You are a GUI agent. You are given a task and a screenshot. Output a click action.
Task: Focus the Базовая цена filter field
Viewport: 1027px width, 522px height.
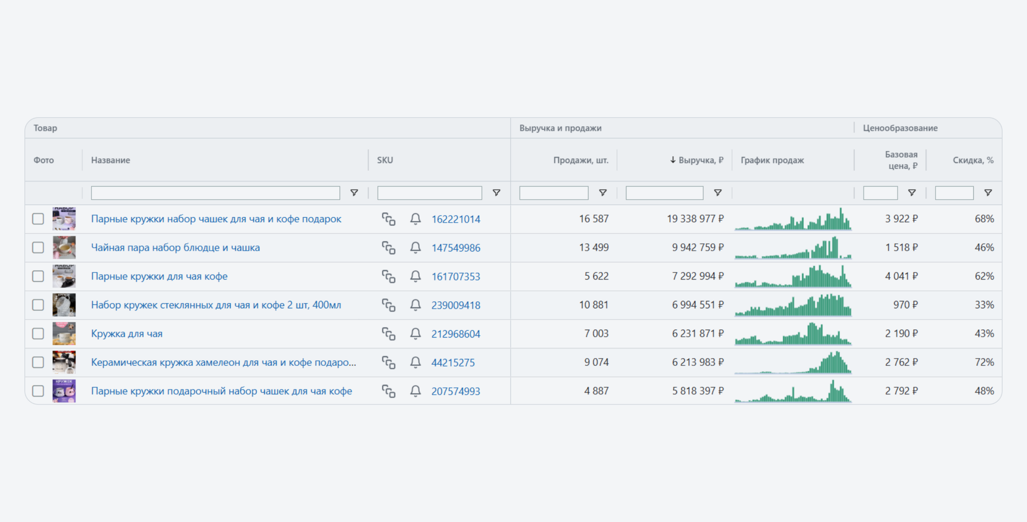point(880,193)
